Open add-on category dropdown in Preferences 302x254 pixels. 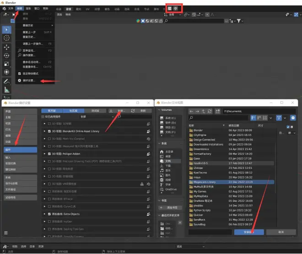[x=97, y=117]
